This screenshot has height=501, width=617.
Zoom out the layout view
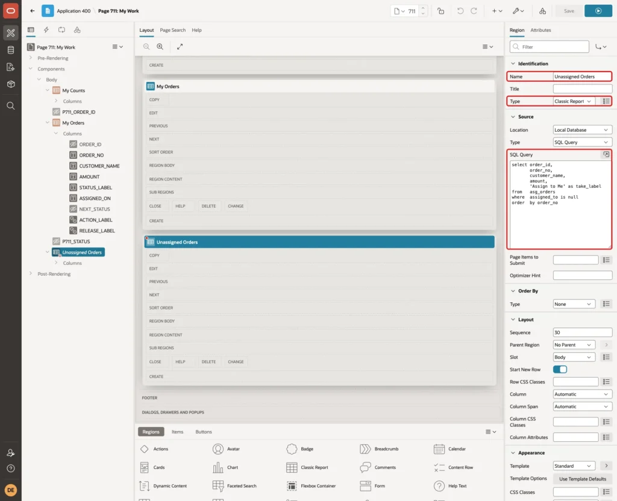point(146,46)
